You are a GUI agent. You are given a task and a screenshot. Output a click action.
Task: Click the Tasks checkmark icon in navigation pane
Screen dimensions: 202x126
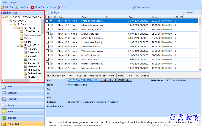point(4,105)
